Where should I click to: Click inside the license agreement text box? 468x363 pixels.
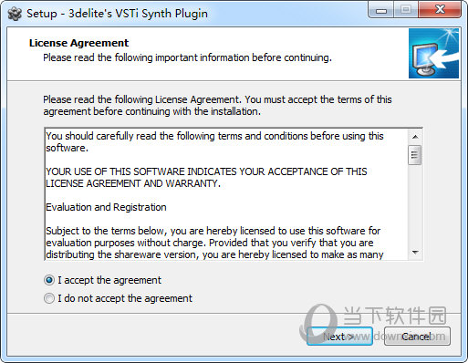[x=226, y=194]
